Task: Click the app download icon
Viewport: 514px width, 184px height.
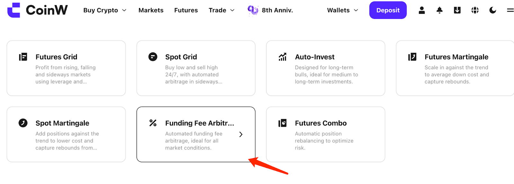Action: [x=457, y=10]
